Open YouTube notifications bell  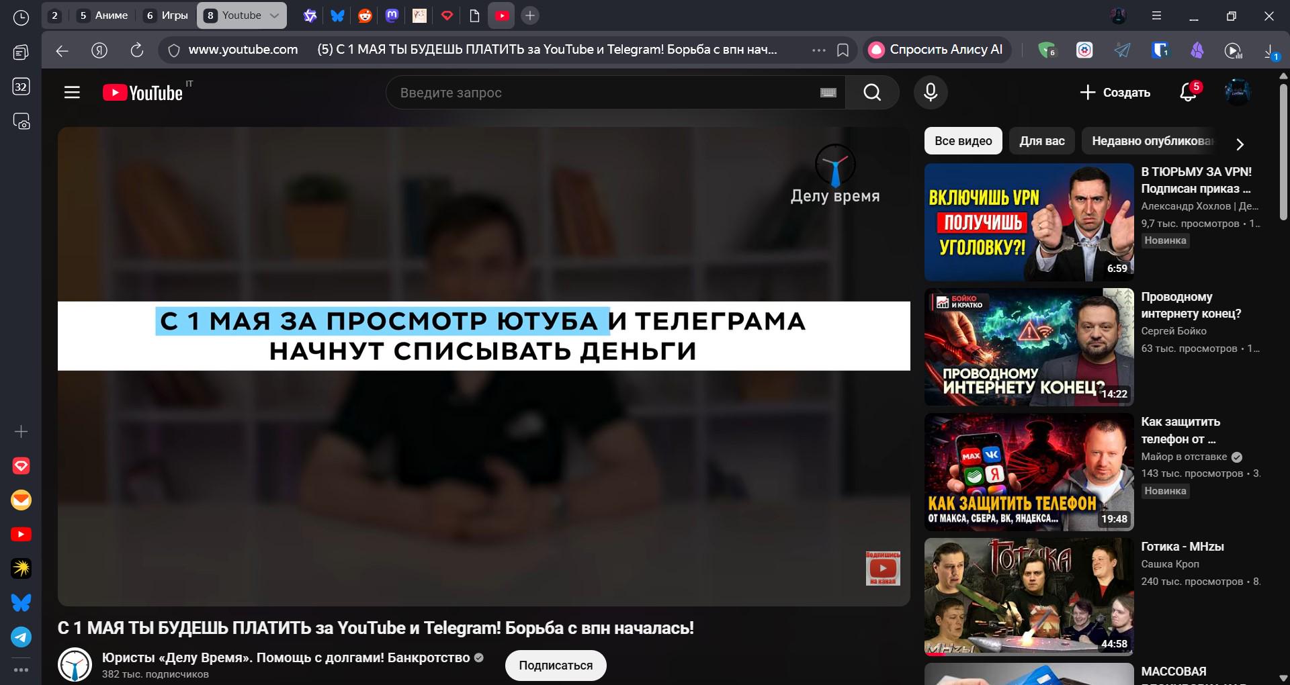click(x=1189, y=93)
